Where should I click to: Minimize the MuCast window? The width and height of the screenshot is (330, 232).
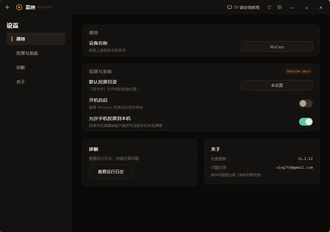click(x=292, y=8)
